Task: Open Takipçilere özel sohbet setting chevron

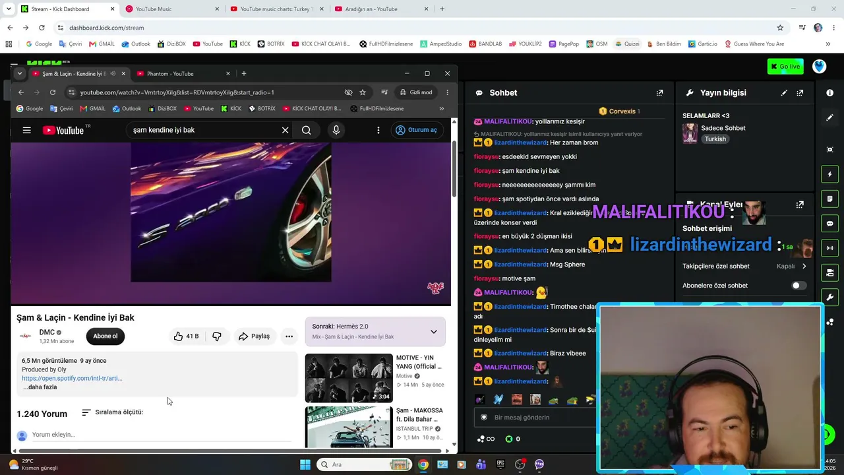Action: pos(804,267)
